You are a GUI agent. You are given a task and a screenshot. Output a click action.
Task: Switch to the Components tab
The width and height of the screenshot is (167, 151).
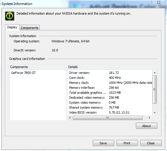(30, 28)
